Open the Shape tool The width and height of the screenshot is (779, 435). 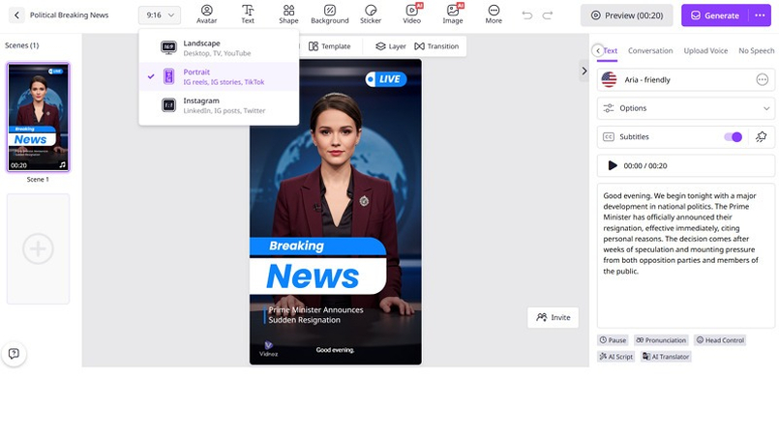[x=288, y=14]
